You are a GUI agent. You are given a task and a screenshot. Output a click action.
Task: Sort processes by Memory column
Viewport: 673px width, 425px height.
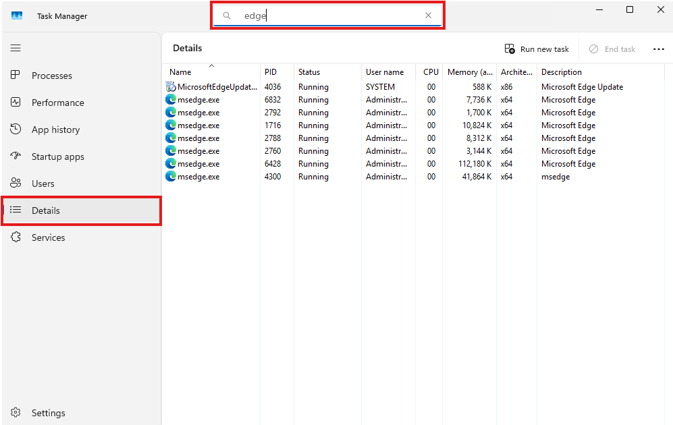(x=470, y=72)
